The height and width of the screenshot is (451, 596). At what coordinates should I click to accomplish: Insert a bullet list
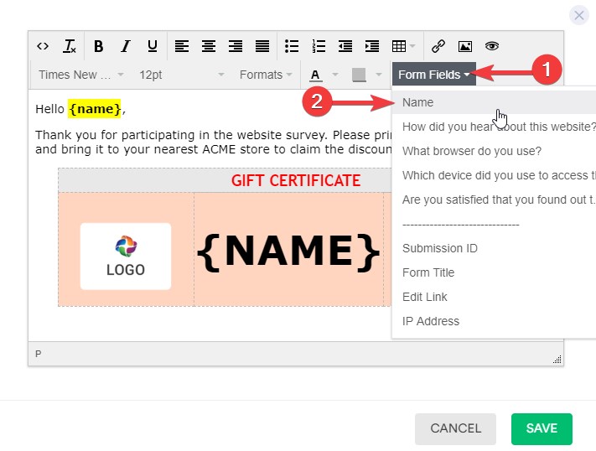pyautogui.click(x=292, y=46)
